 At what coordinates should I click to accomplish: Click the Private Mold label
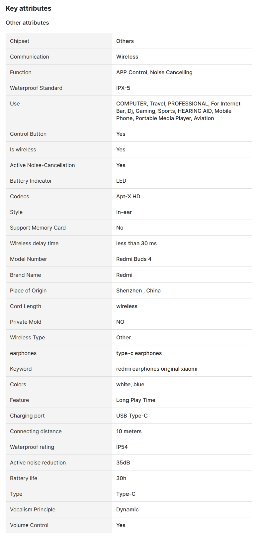[x=26, y=322]
